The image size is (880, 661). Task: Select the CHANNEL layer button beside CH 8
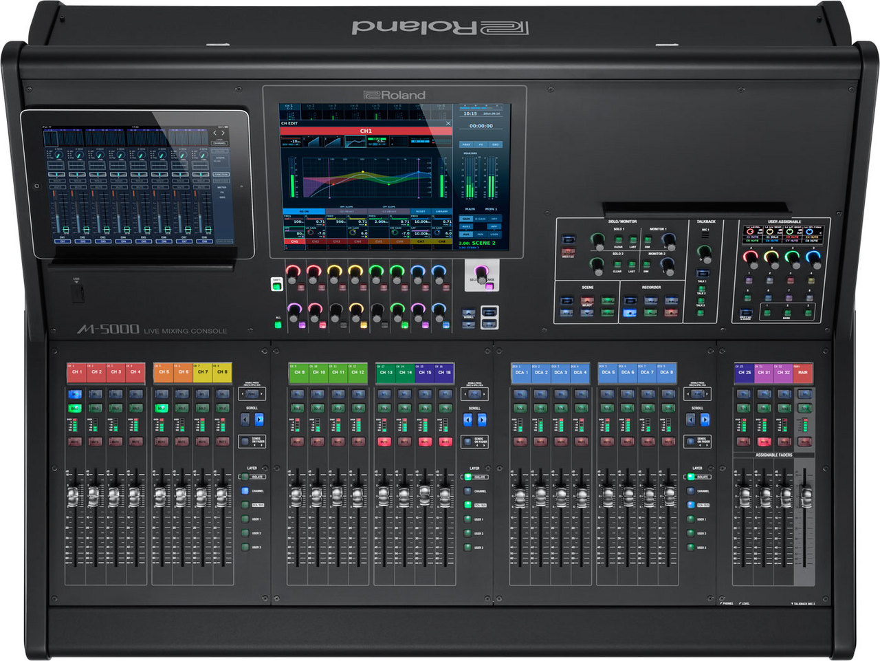pos(245,491)
